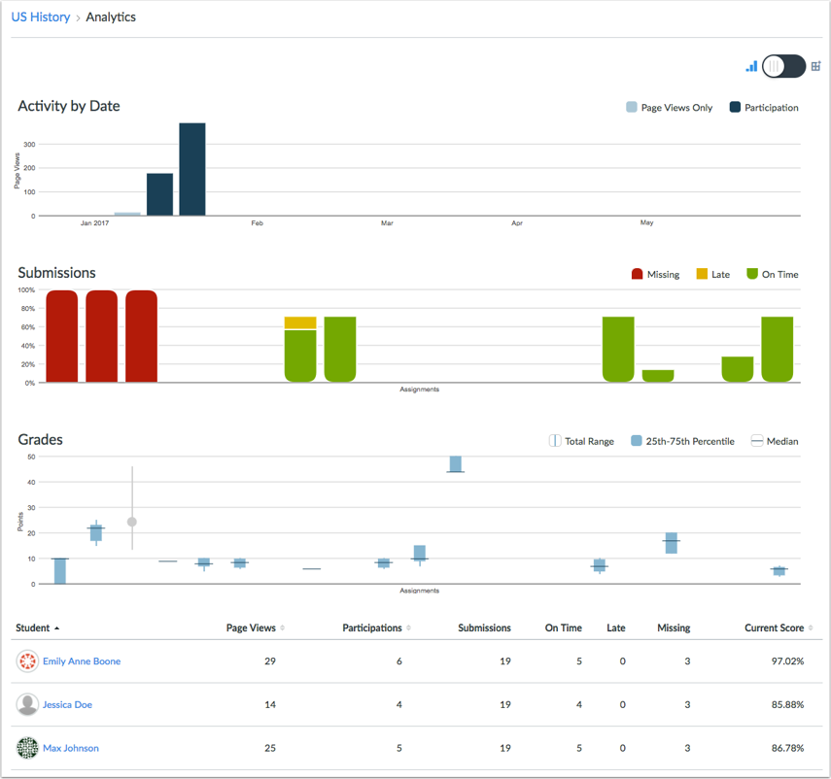831x779 pixels.
Task: Open Emily Anne Boone's analytics
Action: [x=82, y=661]
